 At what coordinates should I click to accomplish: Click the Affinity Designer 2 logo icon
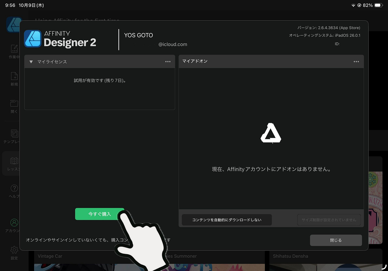pos(33,39)
